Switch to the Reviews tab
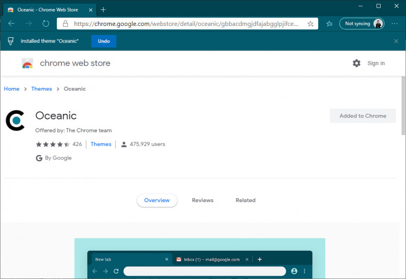The image size is (406, 279). tap(202, 200)
